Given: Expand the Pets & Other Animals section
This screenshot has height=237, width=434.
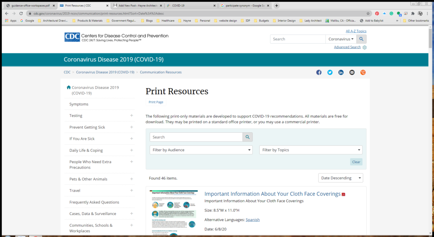Looking at the screenshot, I should point(131,179).
